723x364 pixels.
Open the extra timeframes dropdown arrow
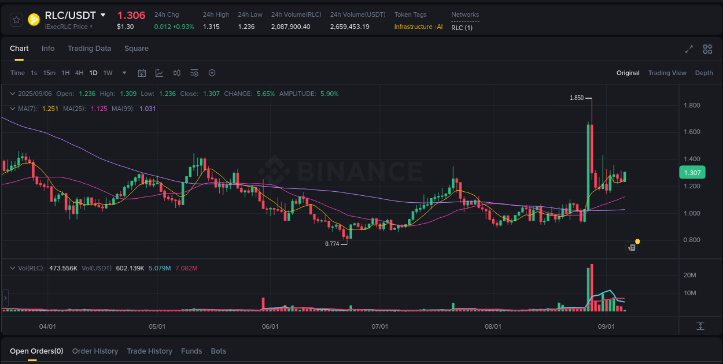[x=124, y=73]
